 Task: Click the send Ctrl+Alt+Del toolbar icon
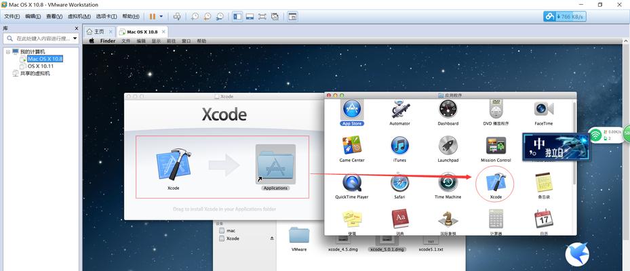click(x=177, y=16)
